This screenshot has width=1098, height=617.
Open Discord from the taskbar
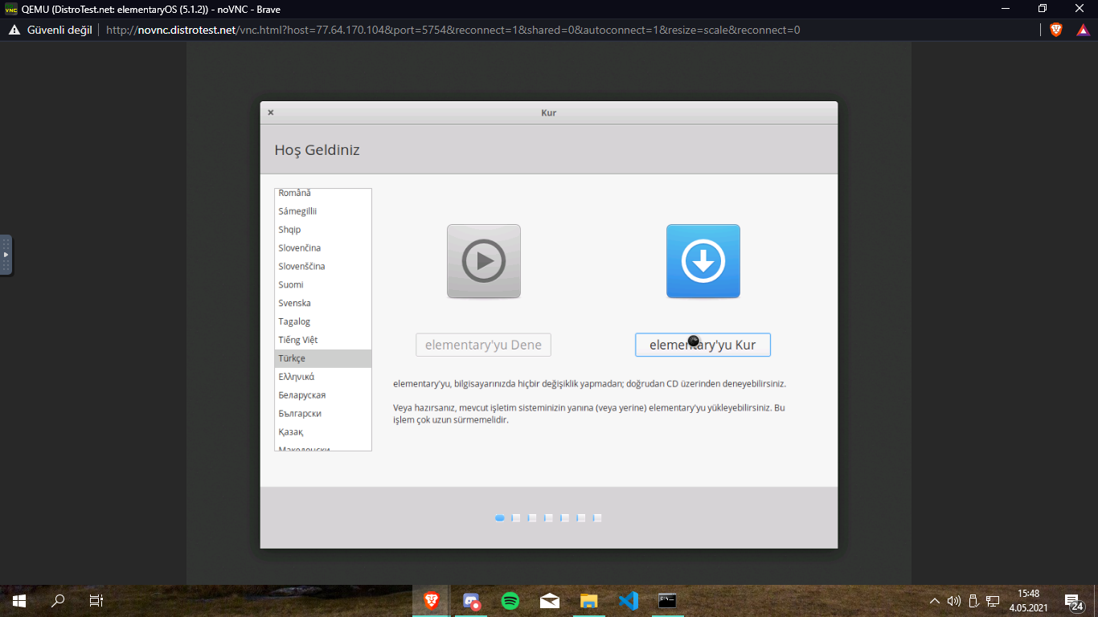point(471,600)
